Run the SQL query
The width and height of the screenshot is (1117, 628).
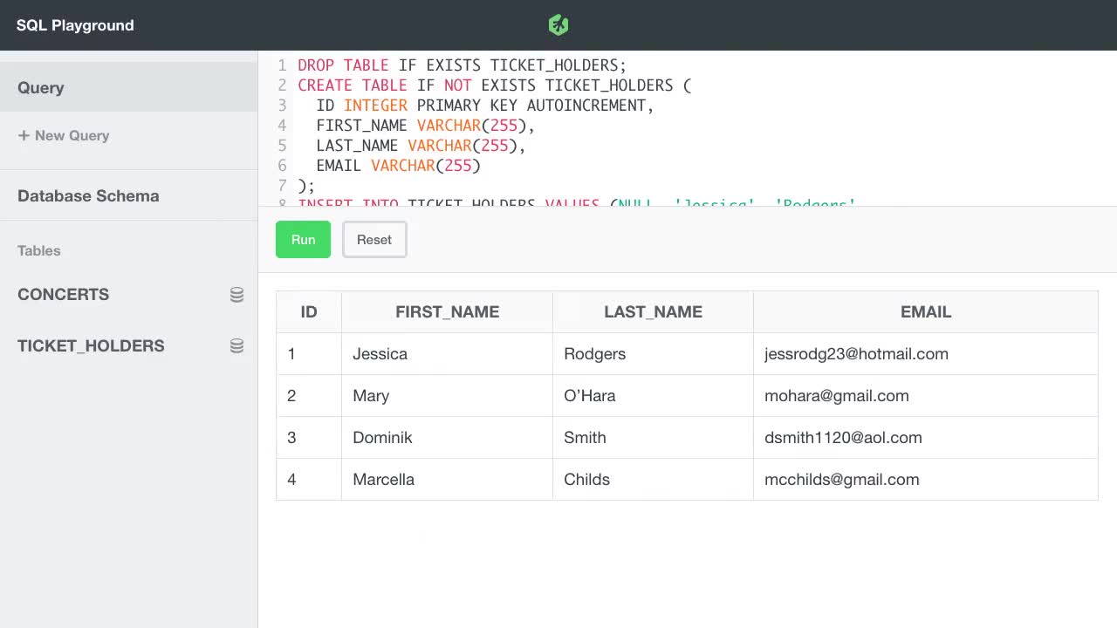(x=303, y=239)
